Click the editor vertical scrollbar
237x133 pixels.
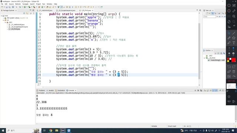tap(199, 51)
